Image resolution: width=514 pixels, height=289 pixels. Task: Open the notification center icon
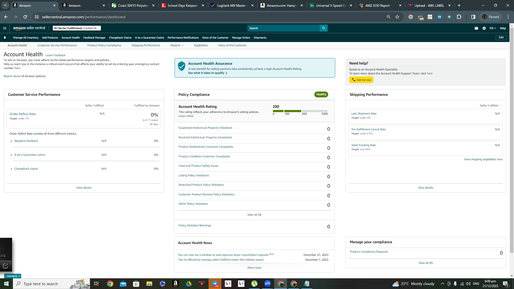coord(505,284)
